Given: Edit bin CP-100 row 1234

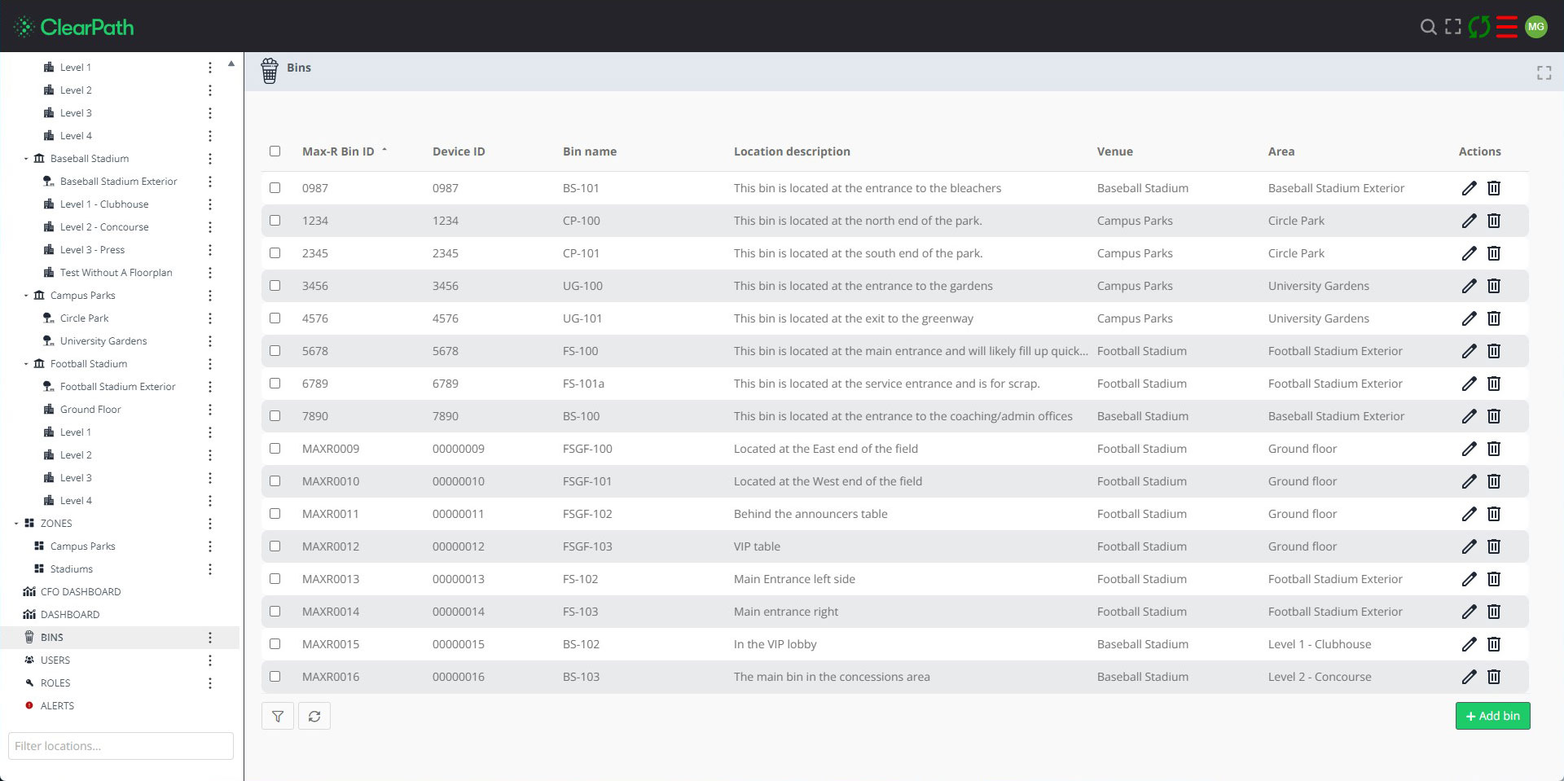Looking at the screenshot, I should click(1469, 221).
